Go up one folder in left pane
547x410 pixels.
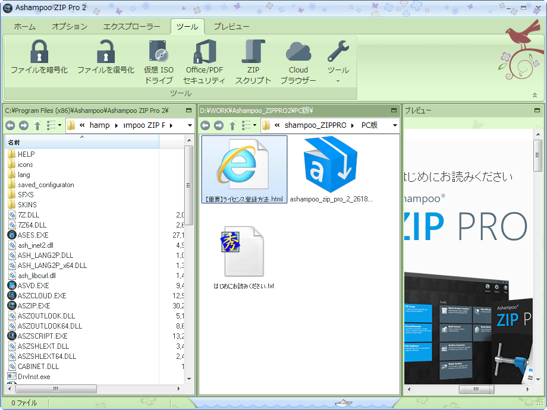coord(37,125)
